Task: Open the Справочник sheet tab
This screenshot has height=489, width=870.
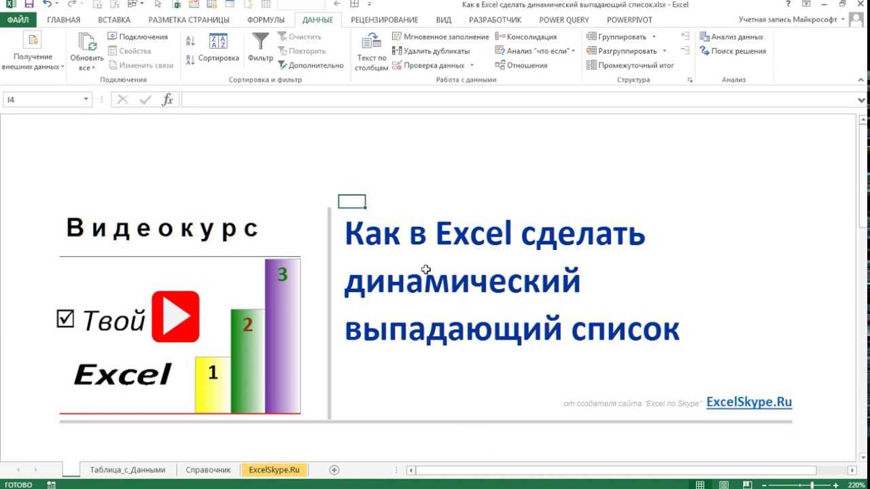Action: coord(208,469)
